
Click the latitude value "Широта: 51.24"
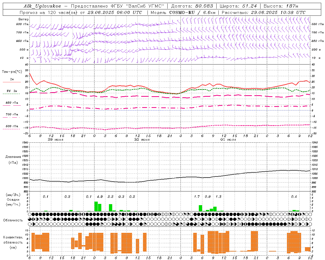pos(238,6)
